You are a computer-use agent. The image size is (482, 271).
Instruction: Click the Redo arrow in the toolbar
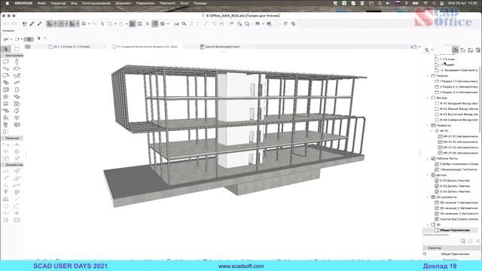point(14,23)
